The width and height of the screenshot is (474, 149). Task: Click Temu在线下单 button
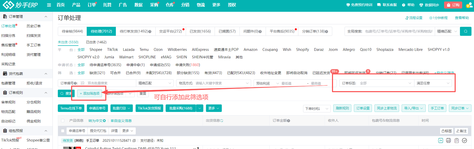71,108
